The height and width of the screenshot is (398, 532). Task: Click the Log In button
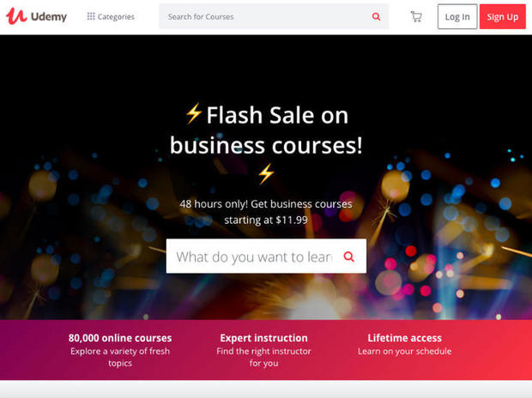[457, 16]
